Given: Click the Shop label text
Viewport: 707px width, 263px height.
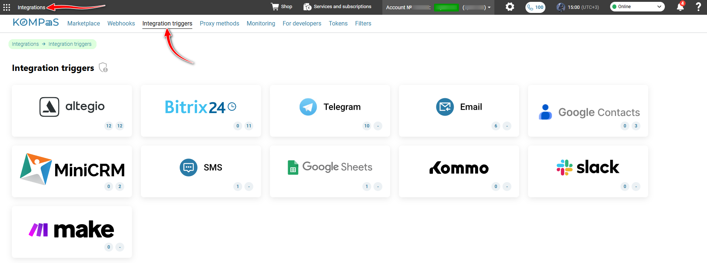Looking at the screenshot, I should (x=287, y=7).
